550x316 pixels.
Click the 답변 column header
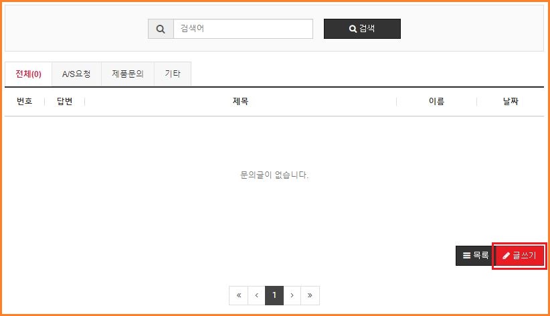(64, 102)
